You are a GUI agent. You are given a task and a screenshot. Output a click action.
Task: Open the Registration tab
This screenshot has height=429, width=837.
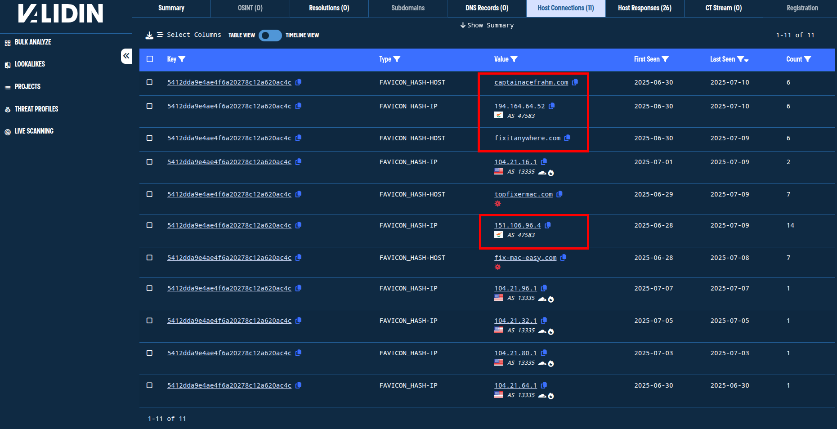(802, 8)
